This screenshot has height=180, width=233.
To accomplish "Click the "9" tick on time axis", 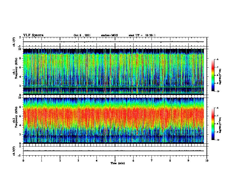I will point(188,161).
